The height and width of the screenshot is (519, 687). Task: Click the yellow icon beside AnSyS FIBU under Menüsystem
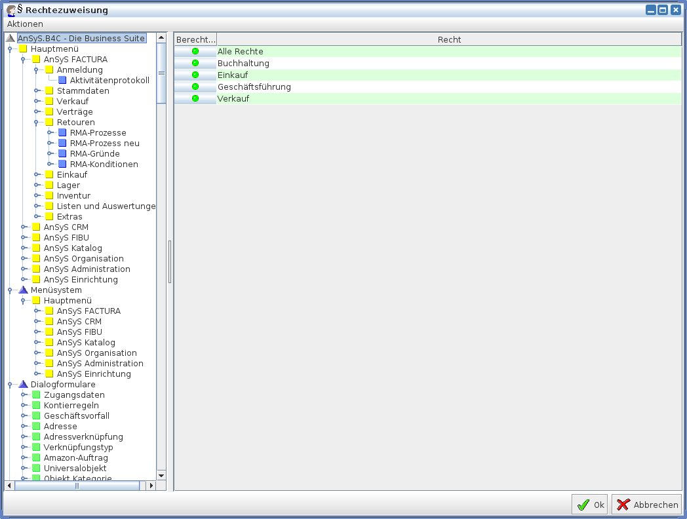(x=49, y=332)
